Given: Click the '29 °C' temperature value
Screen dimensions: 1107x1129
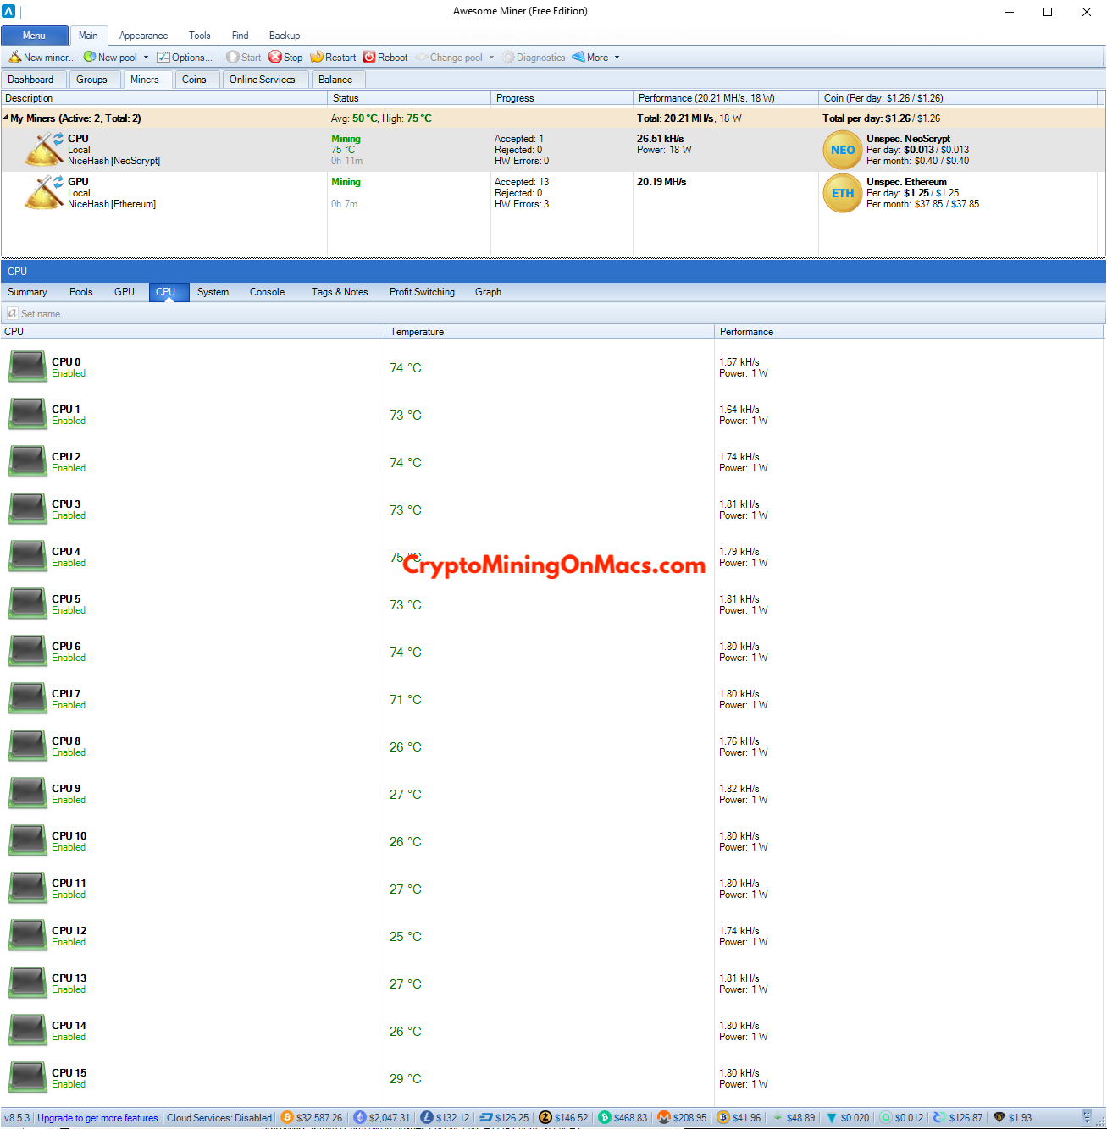Looking at the screenshot, I should (x=406, y=1079).
